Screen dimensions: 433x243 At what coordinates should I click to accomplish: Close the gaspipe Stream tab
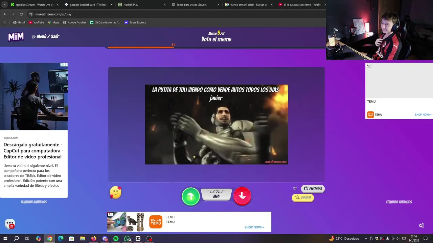(58, 5)
